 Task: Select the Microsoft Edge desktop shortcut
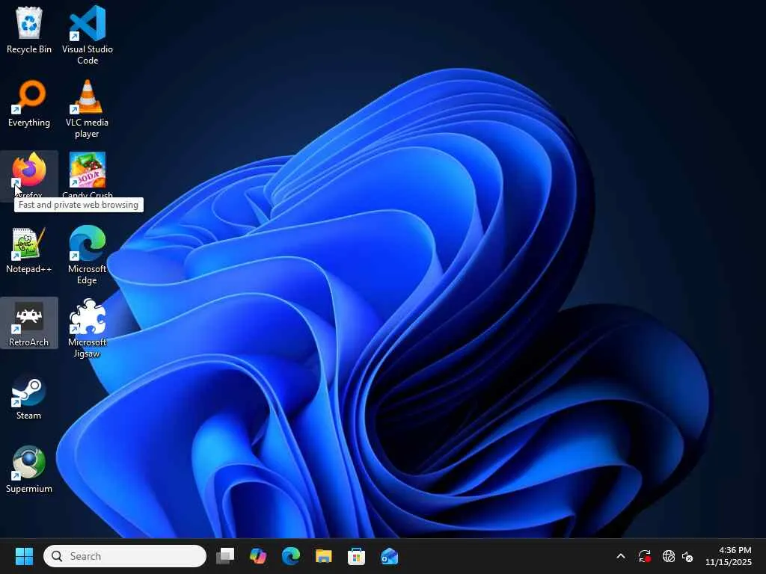tap(87, 255)
